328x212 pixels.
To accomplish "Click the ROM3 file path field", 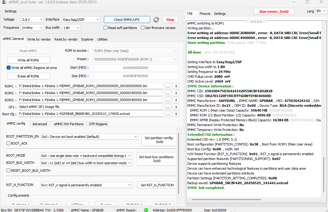I will [91, 100].
